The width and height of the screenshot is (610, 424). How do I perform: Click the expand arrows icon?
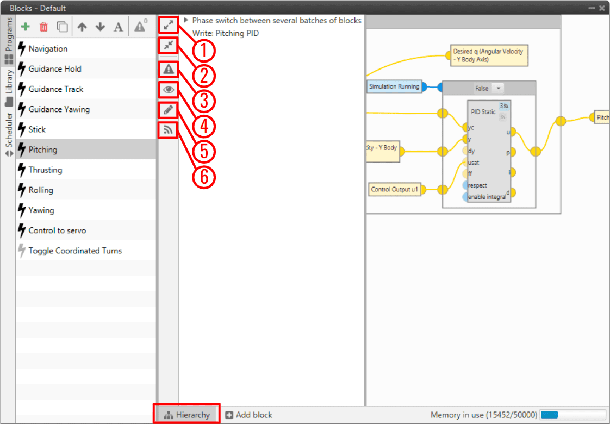pyautogui.click(x=169, y=25)
